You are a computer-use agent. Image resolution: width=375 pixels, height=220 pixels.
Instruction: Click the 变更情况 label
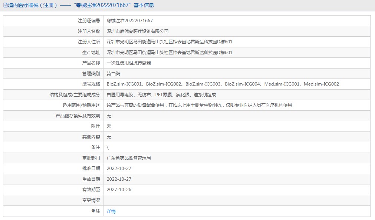(91, 200)
